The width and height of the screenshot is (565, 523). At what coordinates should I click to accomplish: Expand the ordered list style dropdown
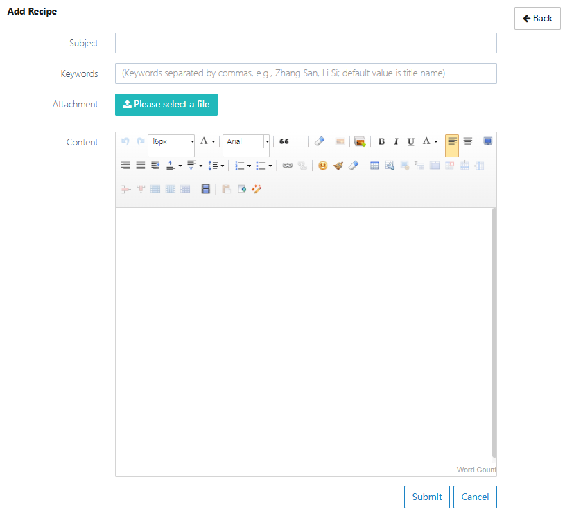click(249, 166)
